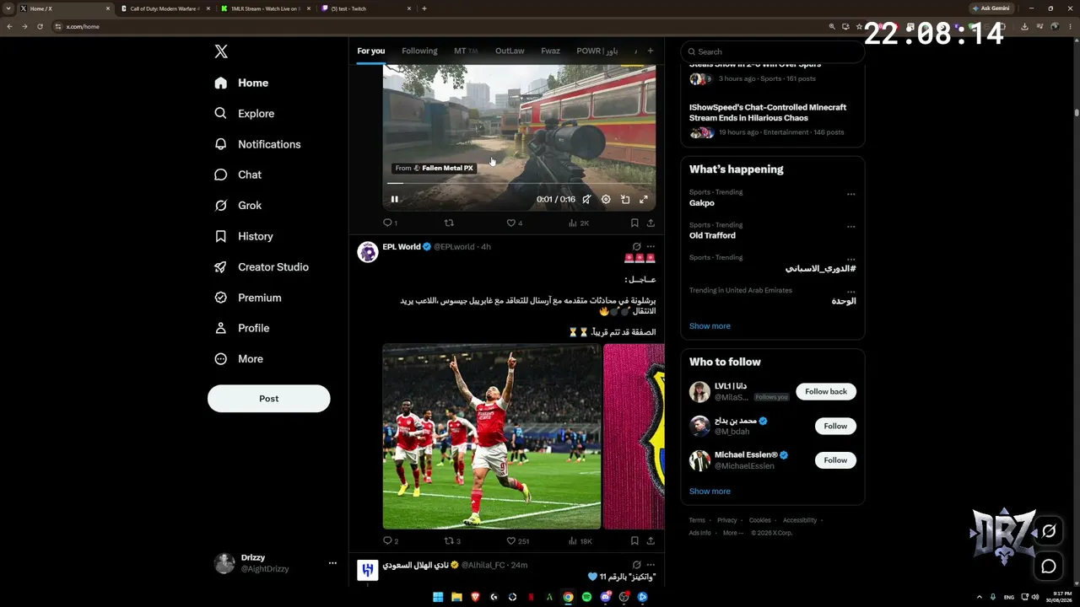
Task: Switch to the OutLaw timeline tab
Action: click(x=510, y=51)
